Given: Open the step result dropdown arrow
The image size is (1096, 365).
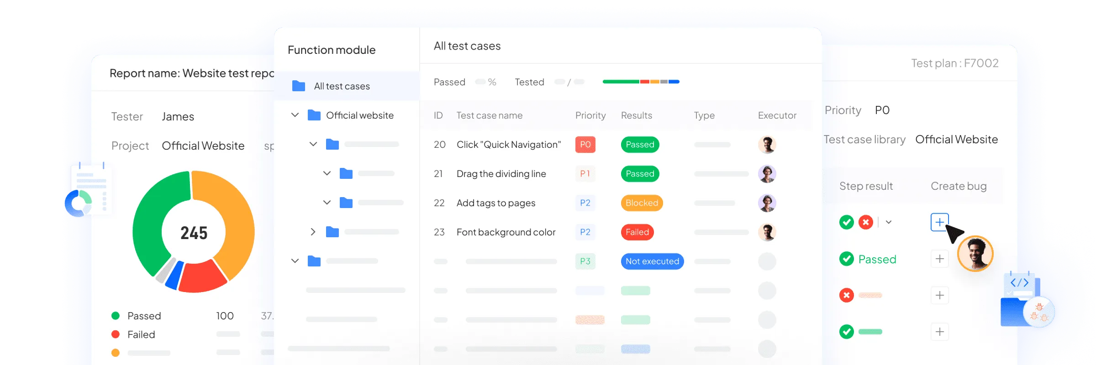Looking at the screenshot, I should click(x=889, y=222).
